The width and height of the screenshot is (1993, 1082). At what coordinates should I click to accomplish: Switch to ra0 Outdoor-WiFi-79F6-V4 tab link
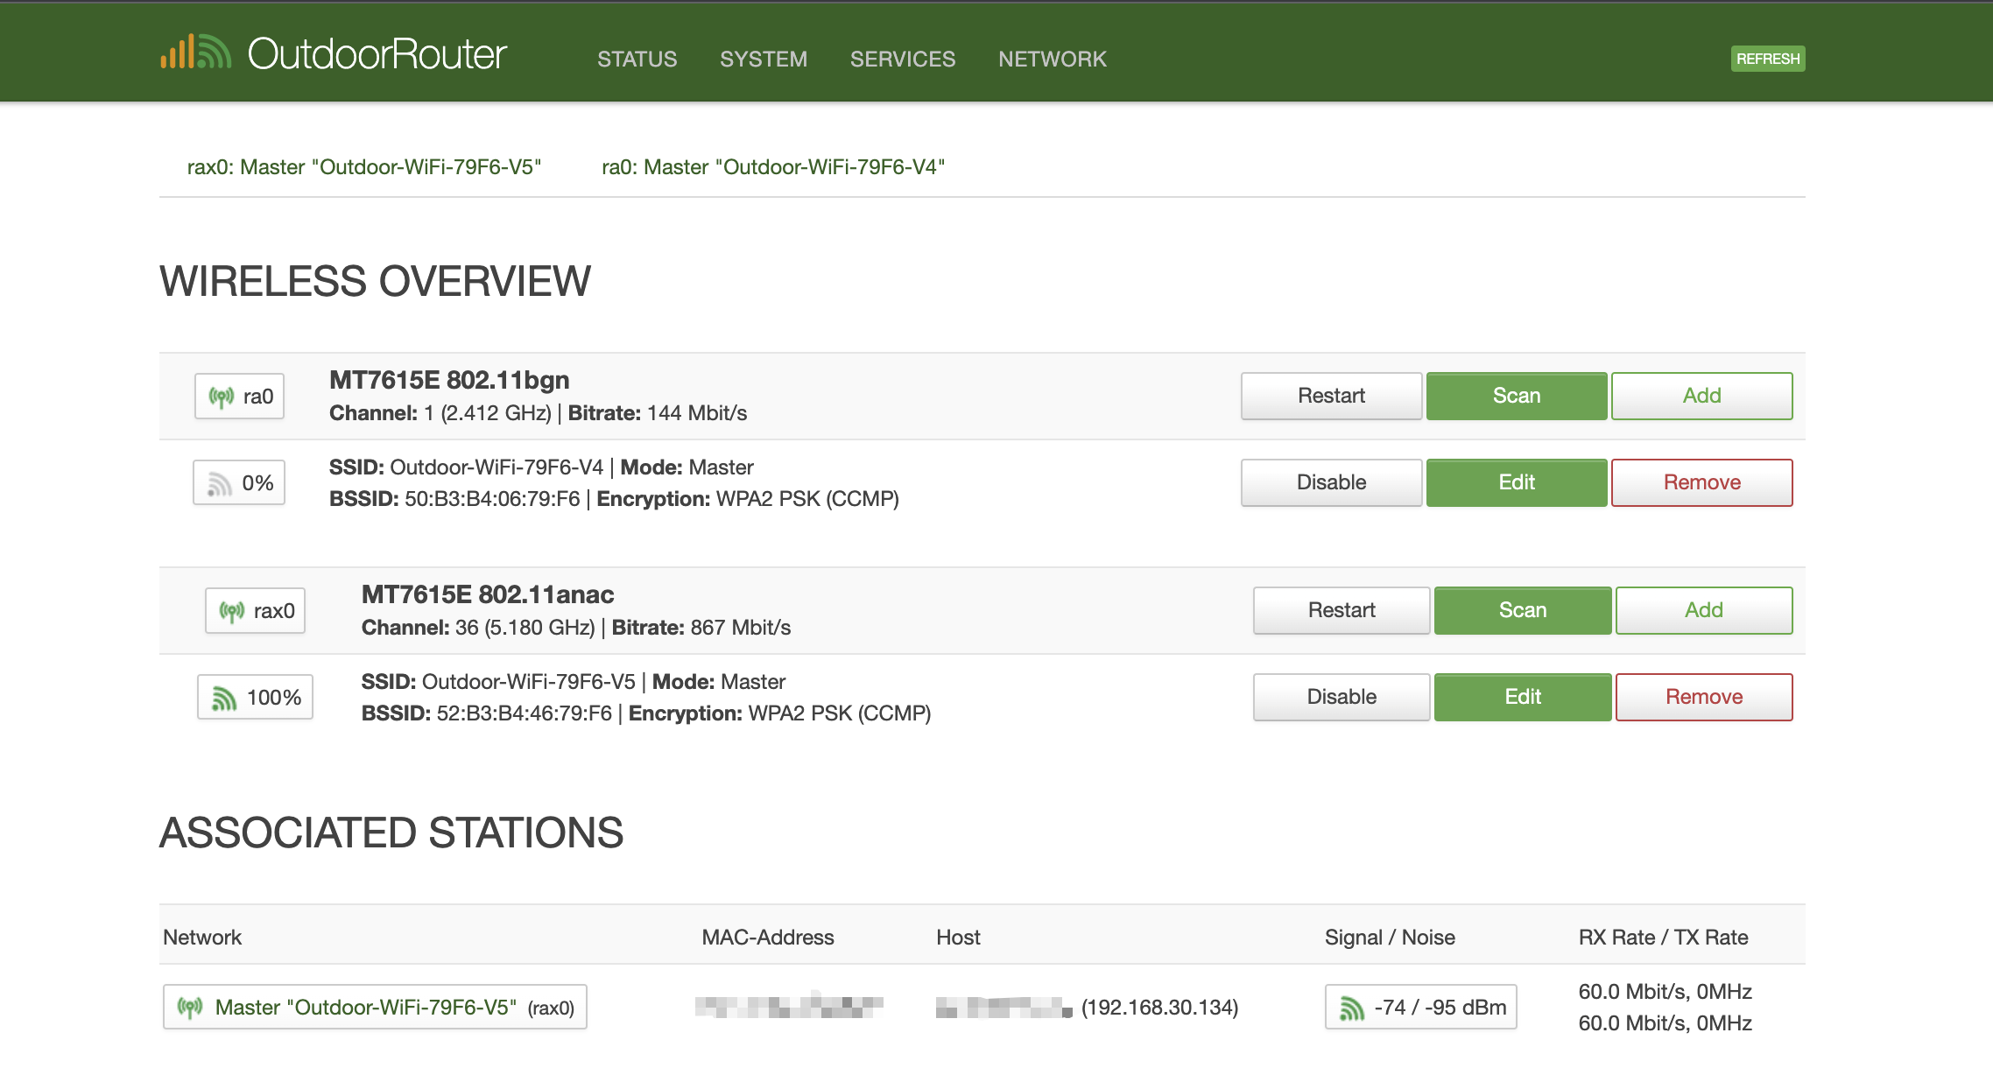click(x=773, y=167)
